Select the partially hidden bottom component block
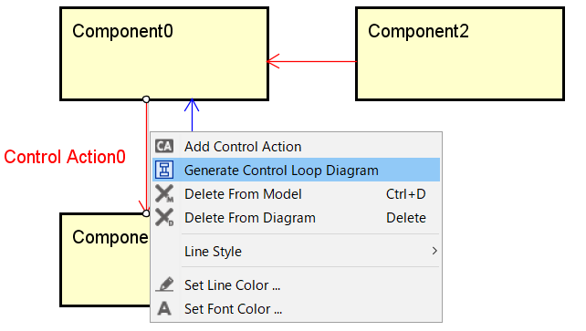Screen dimensions: 586x331 (105, 260)
